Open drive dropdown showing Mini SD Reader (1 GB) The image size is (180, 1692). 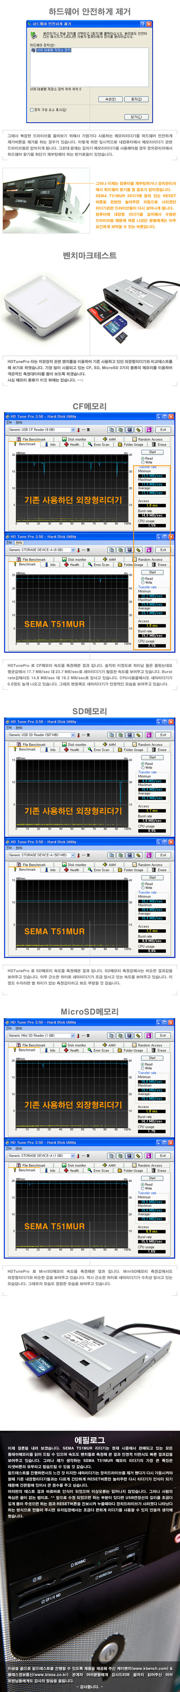41,1035
